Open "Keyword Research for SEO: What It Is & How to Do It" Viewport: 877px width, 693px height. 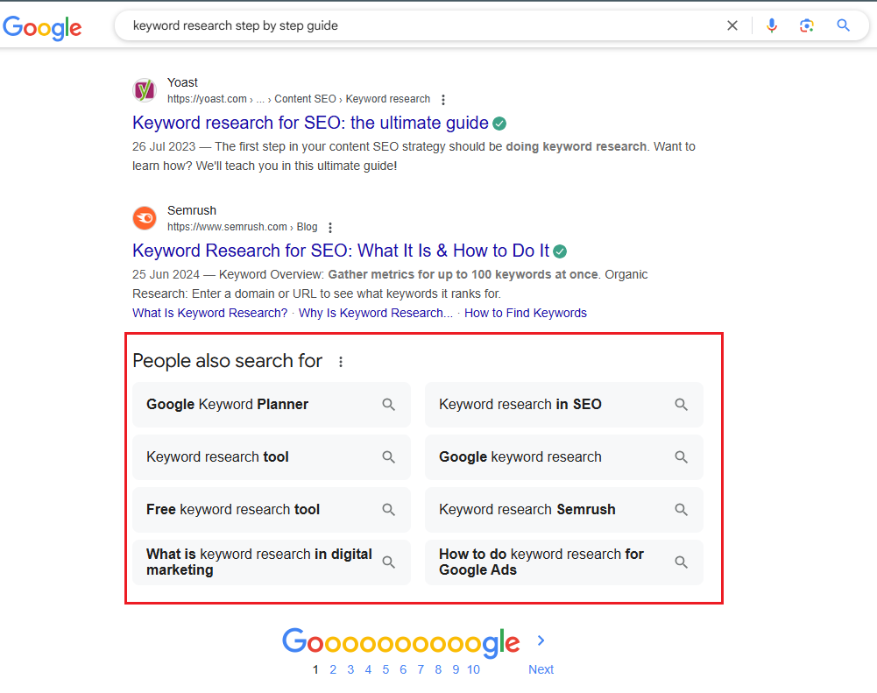[341, 251]
